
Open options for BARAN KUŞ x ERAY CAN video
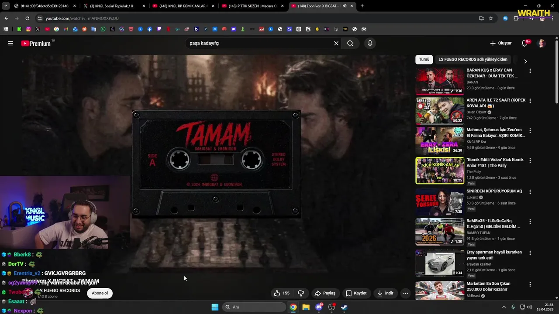point(530,71)
